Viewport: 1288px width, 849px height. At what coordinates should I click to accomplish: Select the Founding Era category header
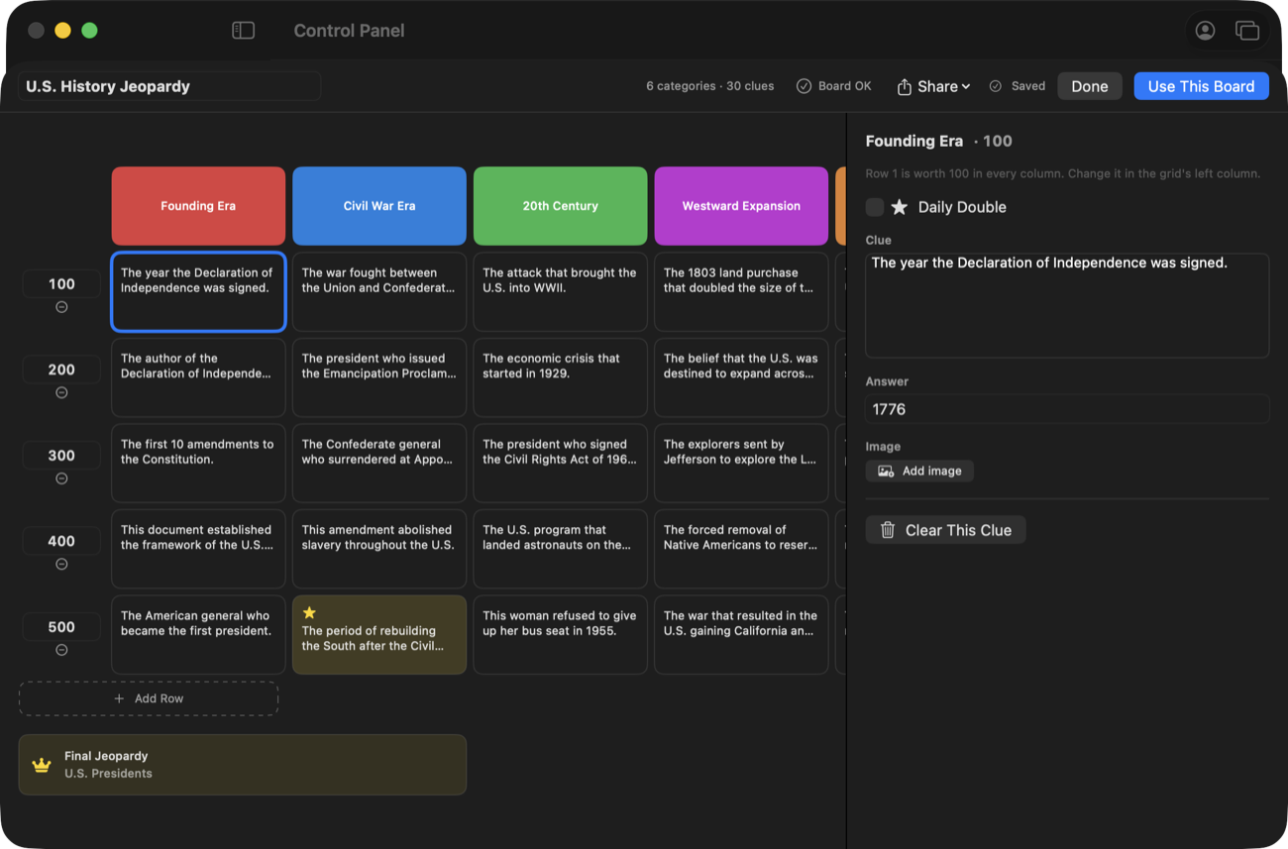click(x=198, y=206)
